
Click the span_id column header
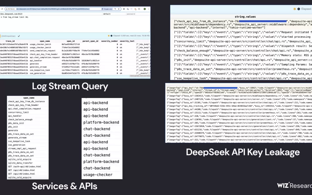point(71,41)
